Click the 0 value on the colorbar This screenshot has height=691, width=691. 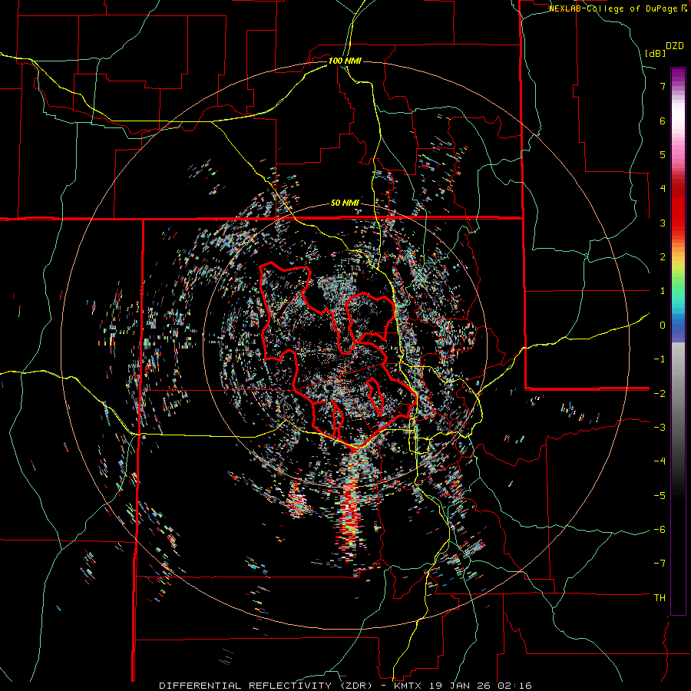[663, 326]
